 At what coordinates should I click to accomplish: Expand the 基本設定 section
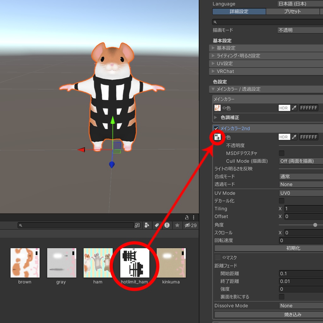tap(266, 48)
